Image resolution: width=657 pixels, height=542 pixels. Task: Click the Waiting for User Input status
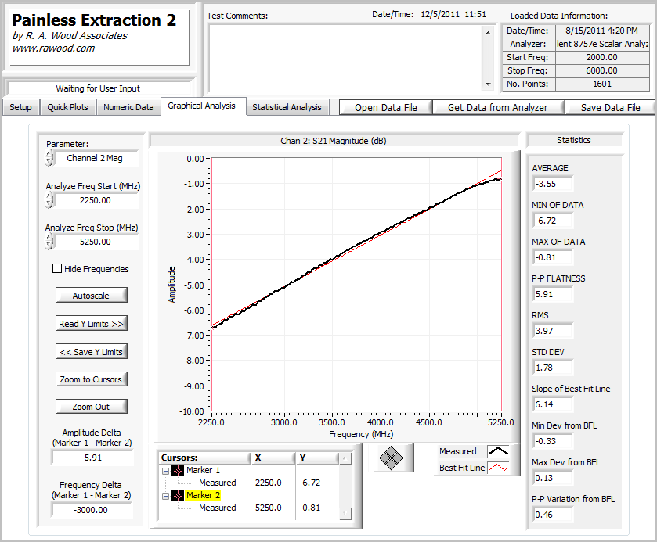pos(98,88)
